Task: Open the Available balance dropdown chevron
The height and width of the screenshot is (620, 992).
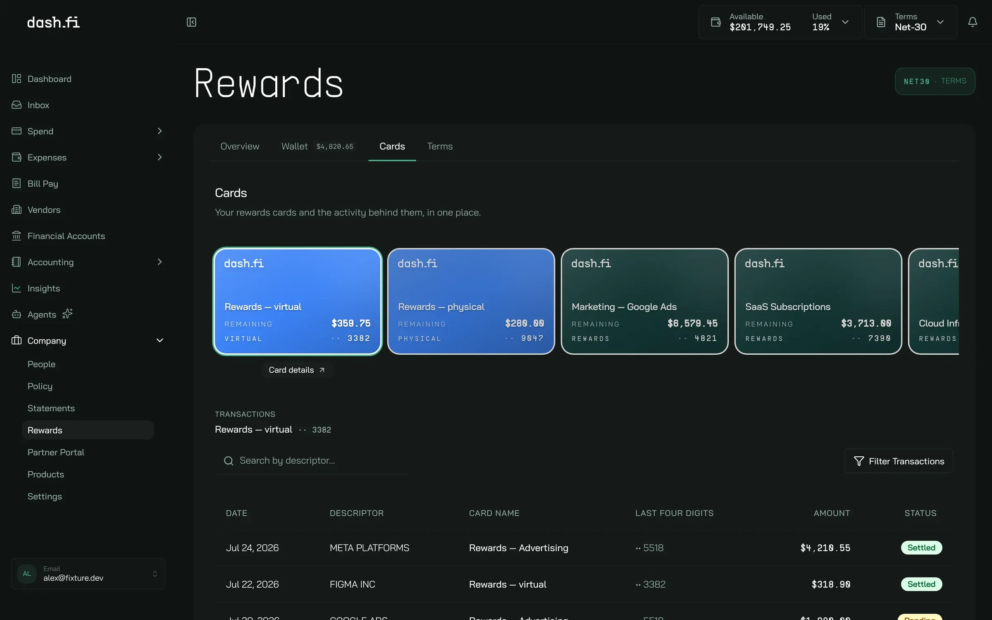Action: point(845,22)
